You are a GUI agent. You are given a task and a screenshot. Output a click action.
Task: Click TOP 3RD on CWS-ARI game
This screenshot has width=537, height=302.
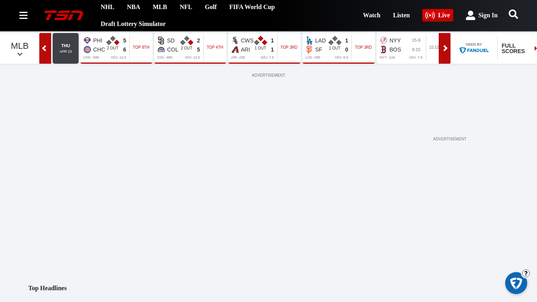pos(289,47)
